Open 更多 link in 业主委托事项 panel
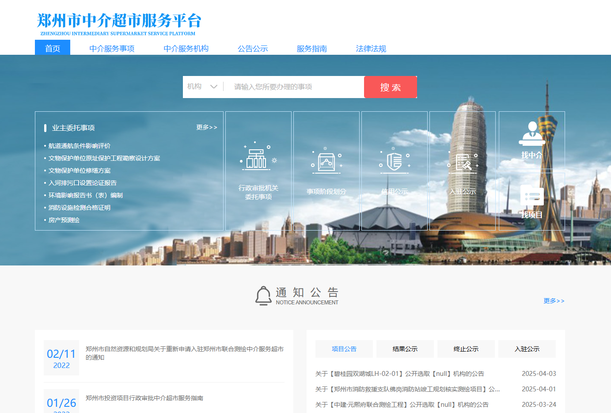 [x=206, y=127]
